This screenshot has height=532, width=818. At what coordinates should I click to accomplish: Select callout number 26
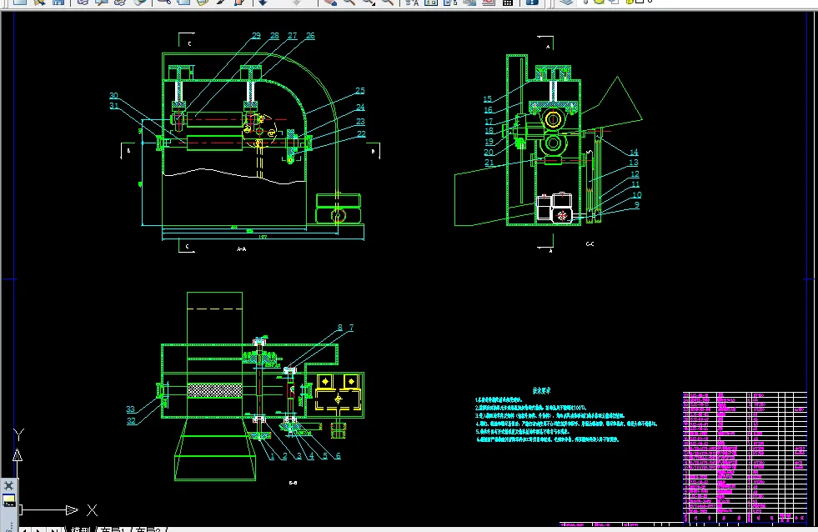(x=310, y=36)
